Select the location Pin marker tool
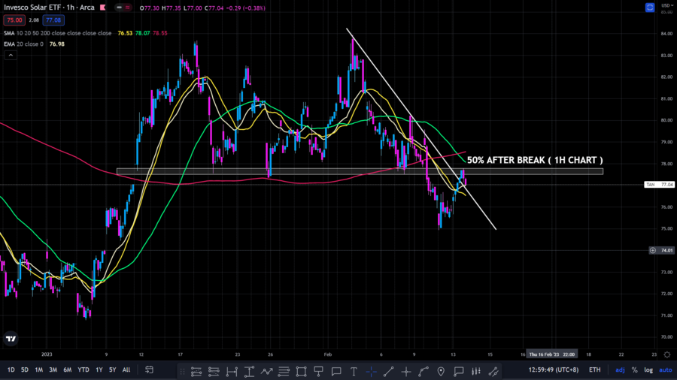Viewport: 677px width, 380px height. [x=441, y=372]
